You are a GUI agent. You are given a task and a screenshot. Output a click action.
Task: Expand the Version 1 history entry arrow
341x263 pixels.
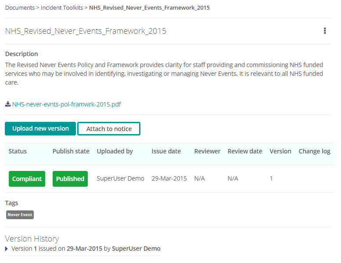[x=6, y=249]
